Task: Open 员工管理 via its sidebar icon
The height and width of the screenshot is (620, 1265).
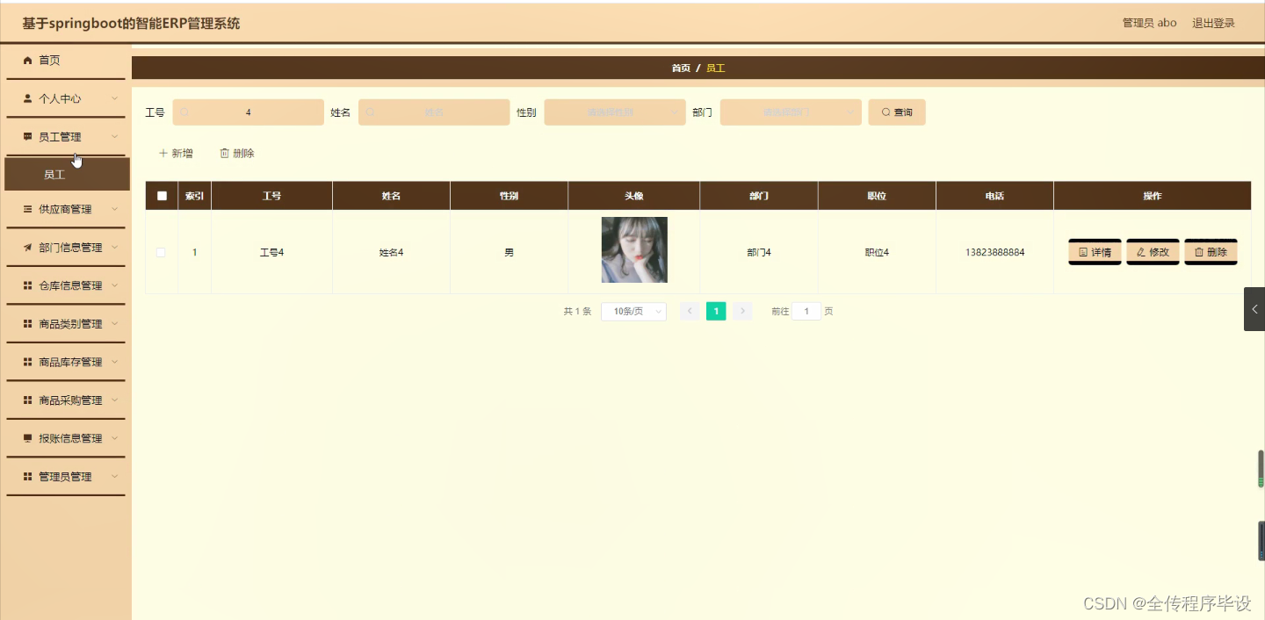Action: click(x=27, y=136)
